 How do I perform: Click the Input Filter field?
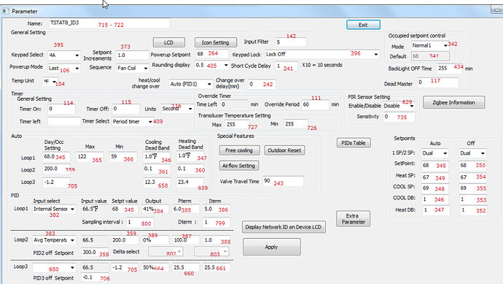point(291,42)
